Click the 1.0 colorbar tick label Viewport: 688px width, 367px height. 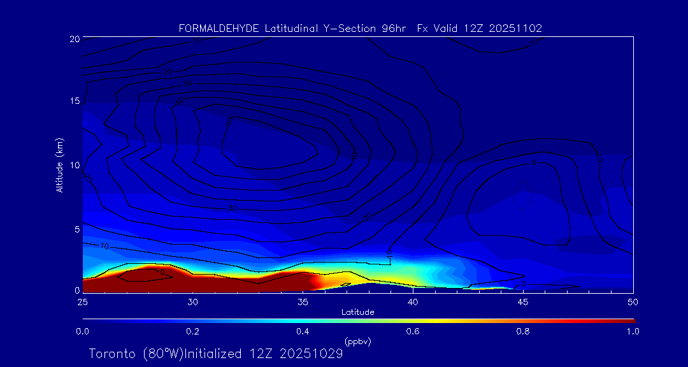click(x=633, y=331)
